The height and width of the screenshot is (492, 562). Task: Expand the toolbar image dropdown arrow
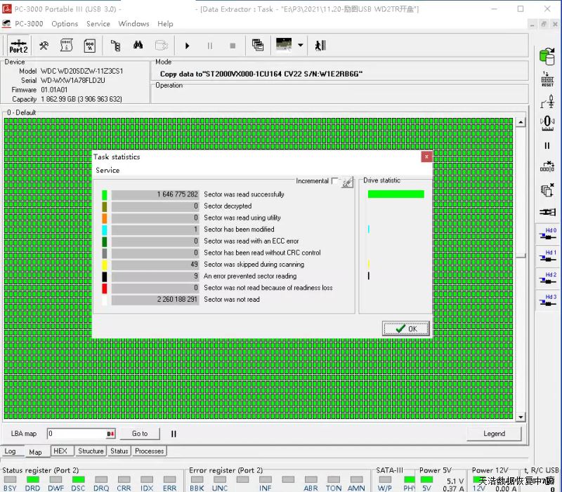(x=301, y=46)
